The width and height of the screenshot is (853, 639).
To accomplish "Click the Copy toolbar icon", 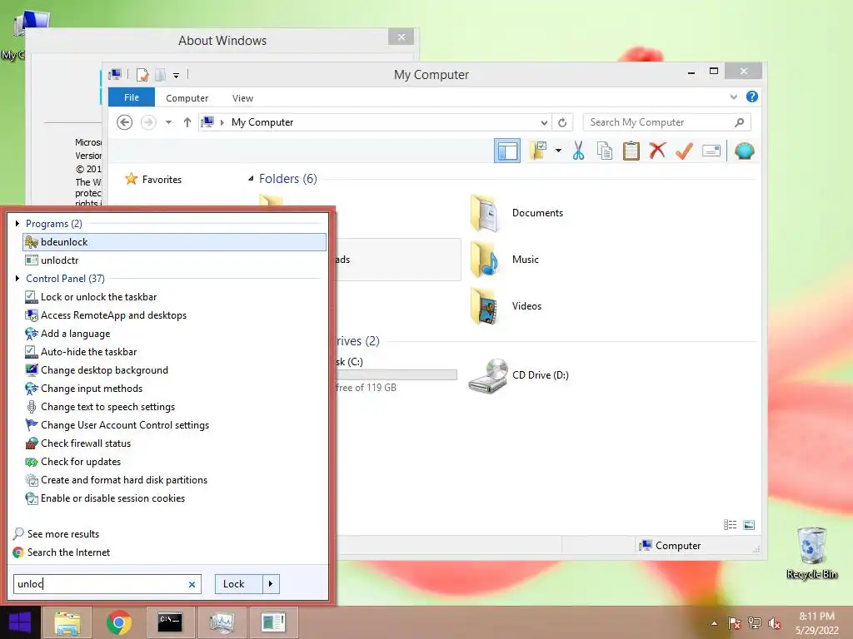I will pyautogui.click(x=605, y=151).
